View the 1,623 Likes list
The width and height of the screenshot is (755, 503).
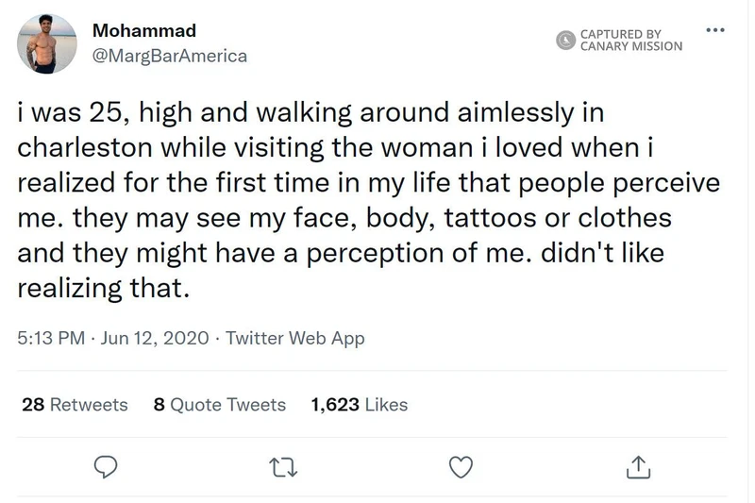tap(359, 405)
